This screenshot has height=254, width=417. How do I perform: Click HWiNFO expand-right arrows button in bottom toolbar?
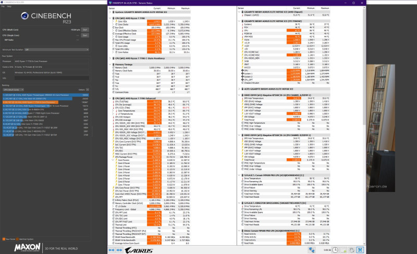[x=119, y=250]
